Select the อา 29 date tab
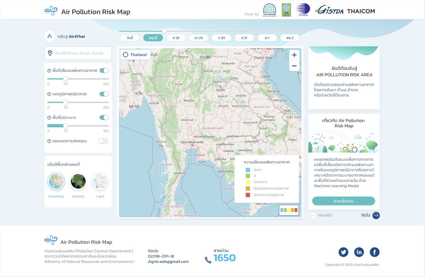The width and height of the screenshot is (425, 277). 198,38
